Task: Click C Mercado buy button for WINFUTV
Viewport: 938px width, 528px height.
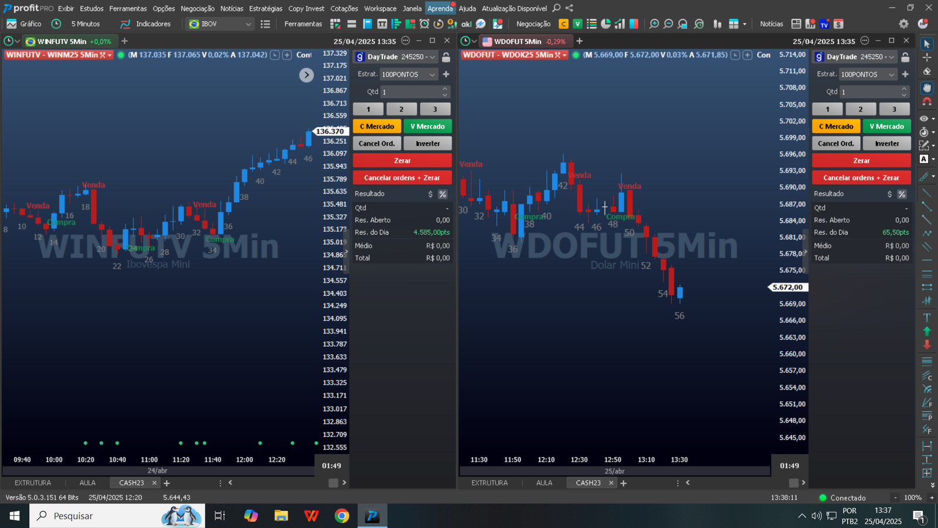Action: coord(377,126)
